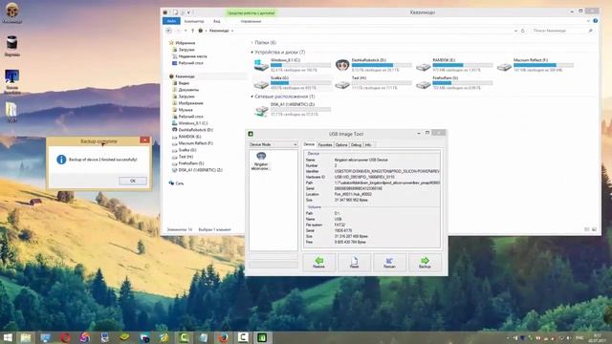Screen dimensions: 612x344
Task: Select the Kingston USB device icon in device list
Action: 261,161
